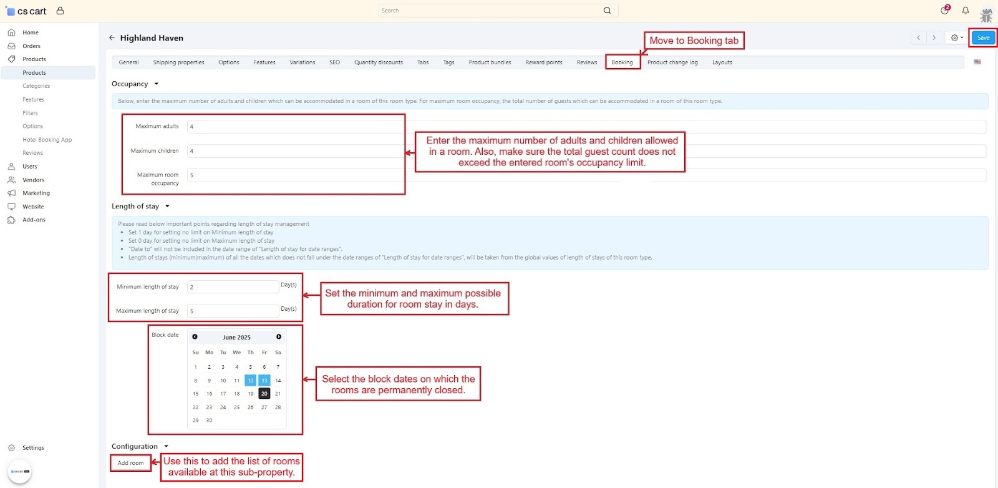Open the Shipping properties tab
This screenshot has height=488, width=998.
(x=178, y=62)
